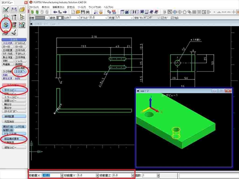This screenshot has width=239, height=179.
Task: Click the forward navigation arrow icon
Action: [65, 12]
